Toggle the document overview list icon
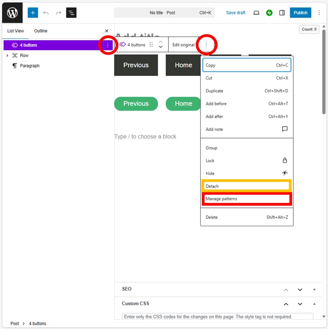The width and height of the screenshot is (328, 329). [x=71, y=13]
